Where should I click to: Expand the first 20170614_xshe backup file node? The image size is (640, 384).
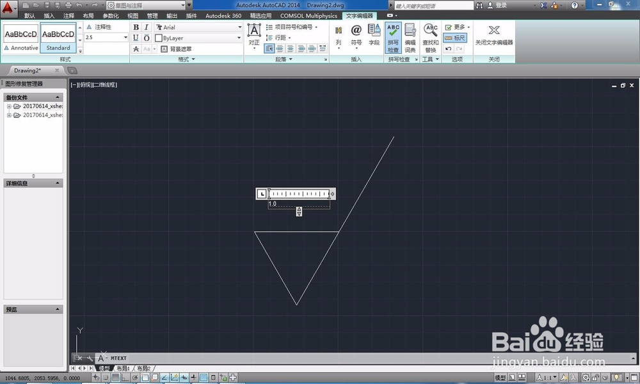click(x=9, y=106)
